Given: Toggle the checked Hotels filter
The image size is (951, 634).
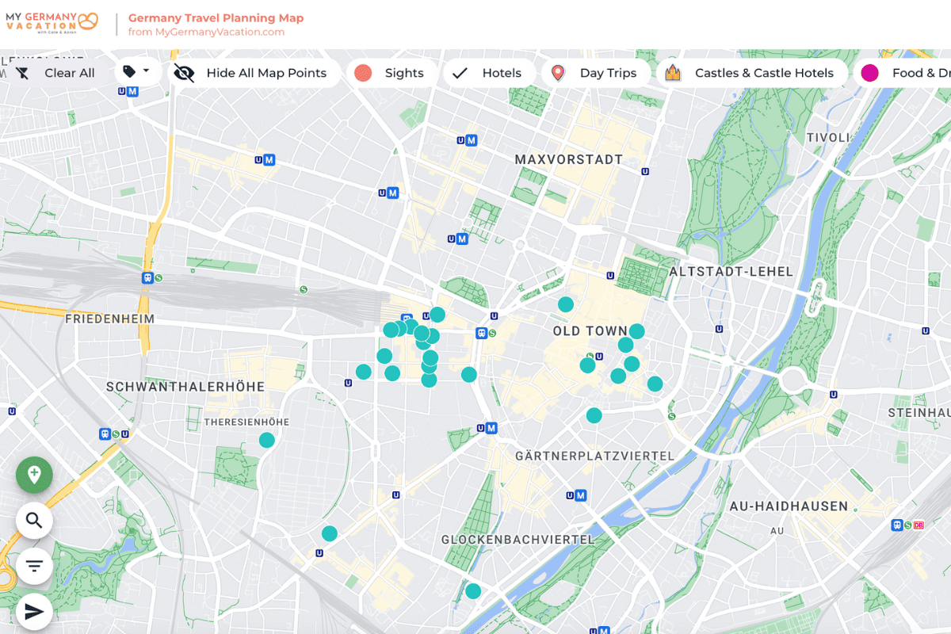Looking at the screenshot, I should click(x=487, y=73).
